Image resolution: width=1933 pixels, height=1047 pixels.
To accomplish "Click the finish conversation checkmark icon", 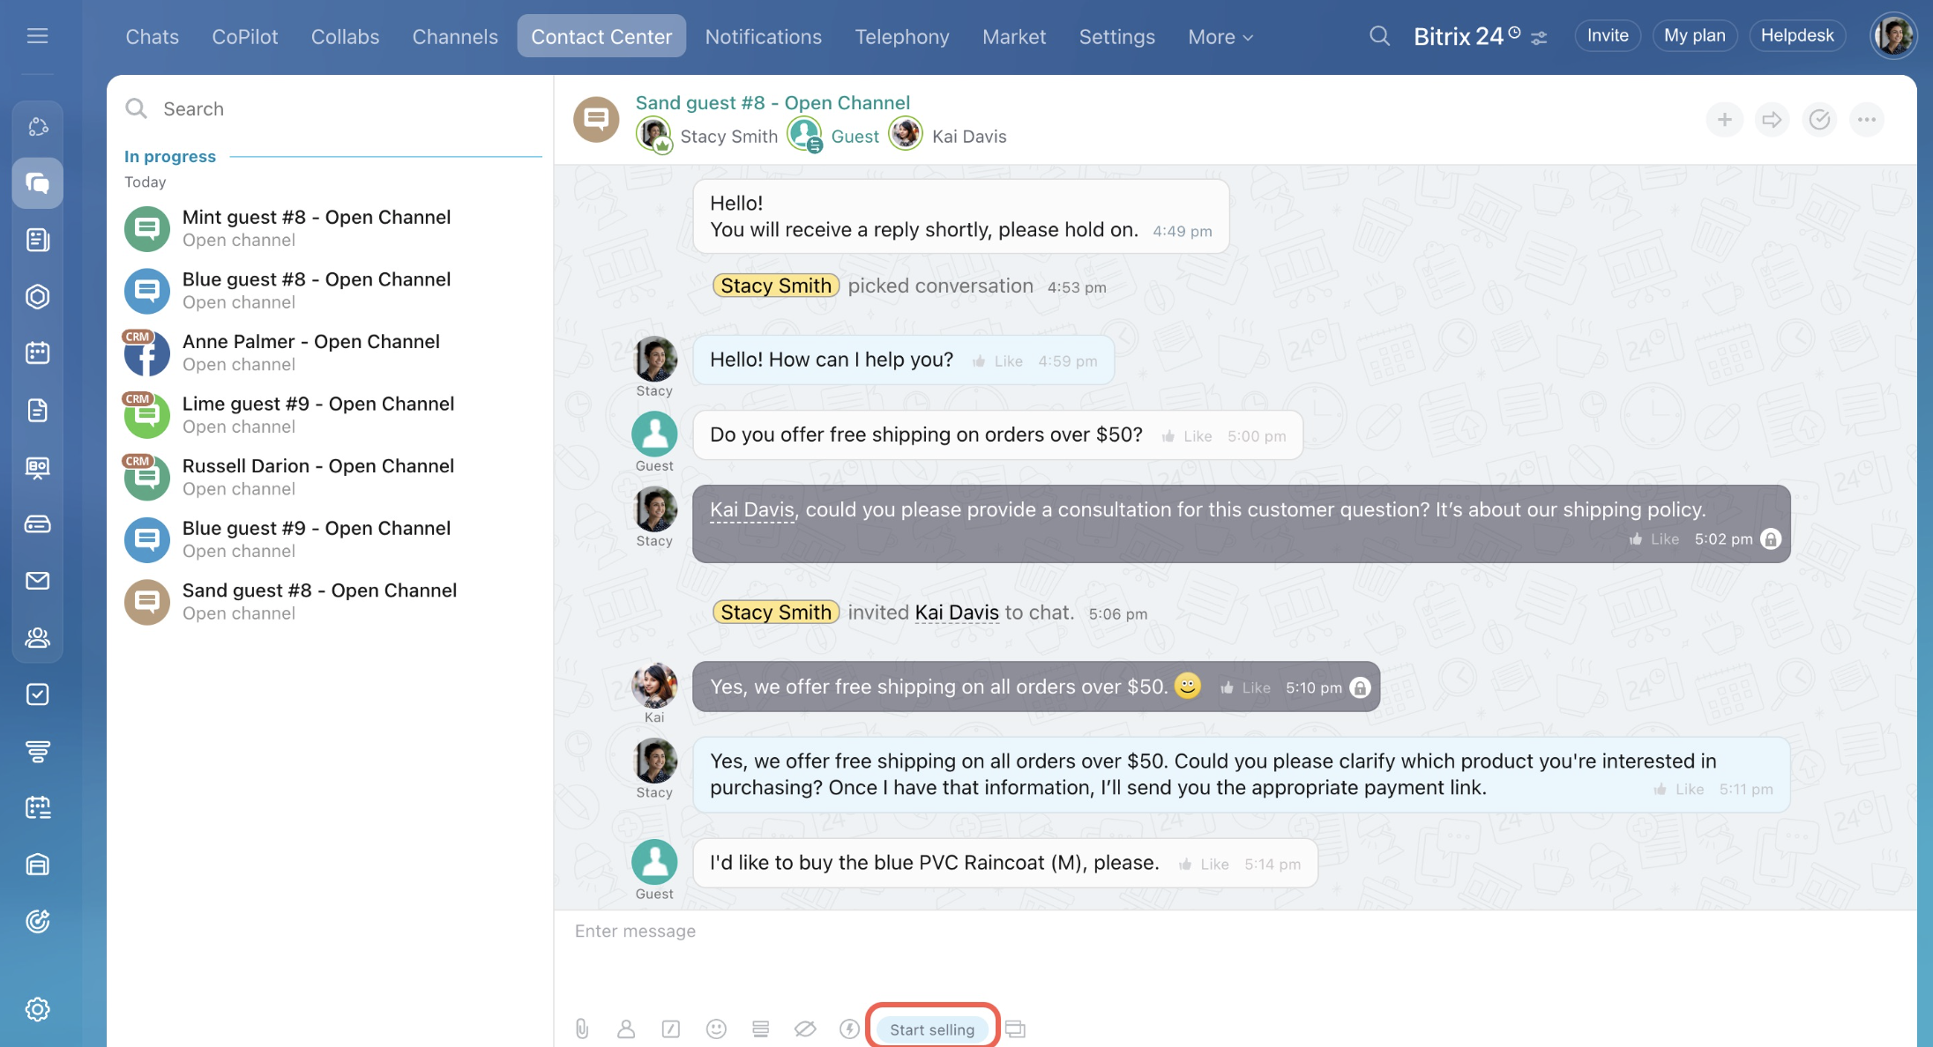I will click(1819, 120).
